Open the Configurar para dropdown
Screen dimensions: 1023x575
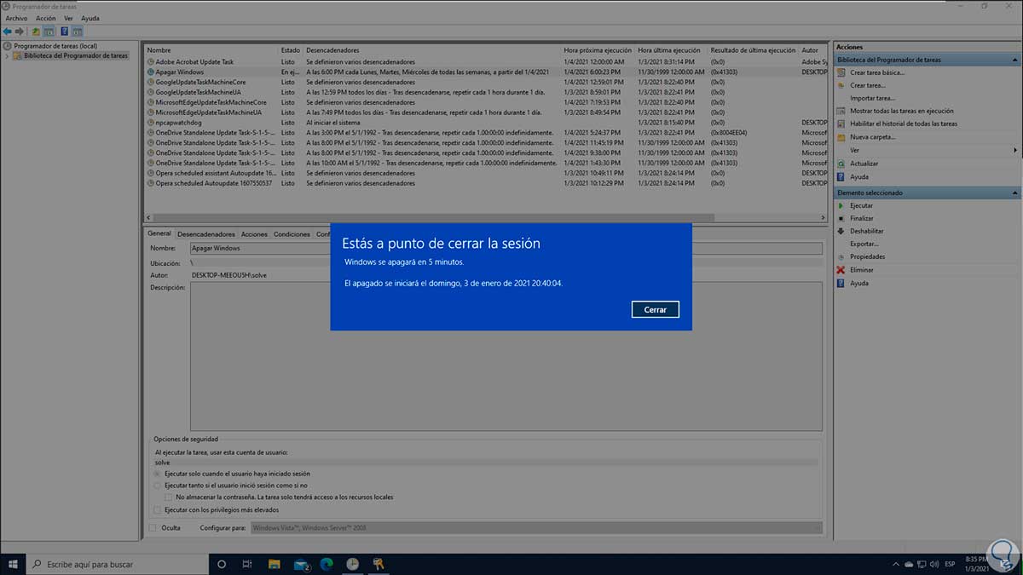(x=537, y=528)
